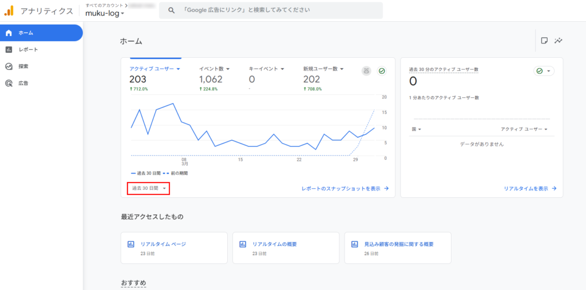Open 探索 in the left navigation

pyautogui.click(x=23, y=66)
